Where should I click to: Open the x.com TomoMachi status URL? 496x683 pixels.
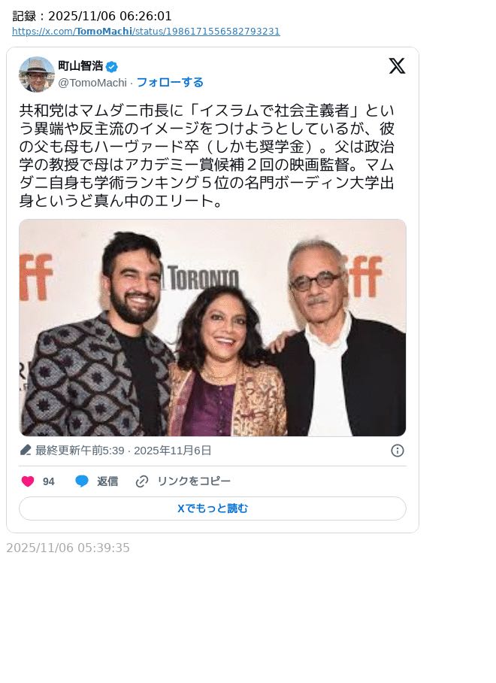point(146,32)
